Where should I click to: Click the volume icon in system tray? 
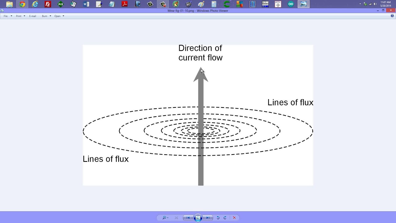point(375,4)
